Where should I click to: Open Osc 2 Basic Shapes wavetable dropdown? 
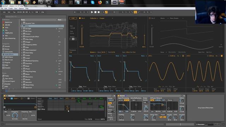(177, 18)
